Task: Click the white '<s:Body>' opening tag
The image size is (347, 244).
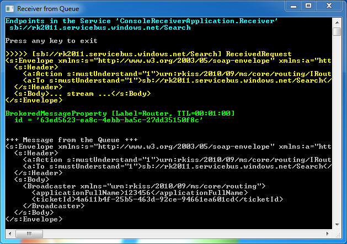Action: coord(32,180)
